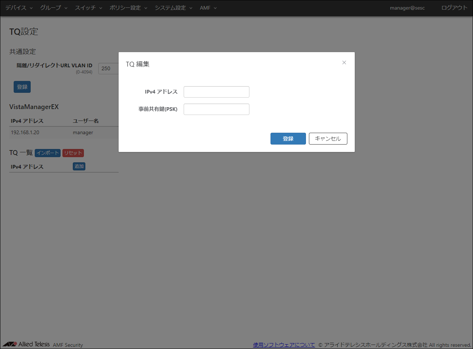Click the manager@sesc account name

(x=407, y=8)
